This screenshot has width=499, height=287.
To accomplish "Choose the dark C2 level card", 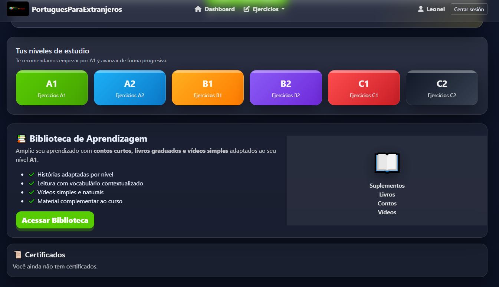I will [x=442, y=88].
